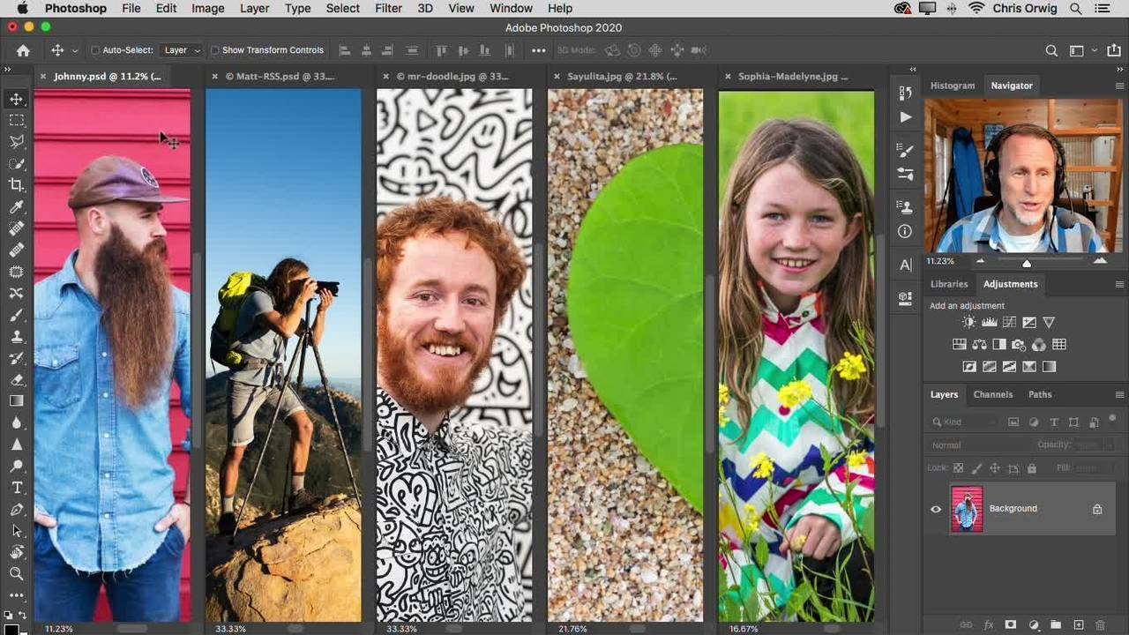Screen dimensions: 1129x635
Task: Select the Eraser tool
Action: tap(17, 379)
